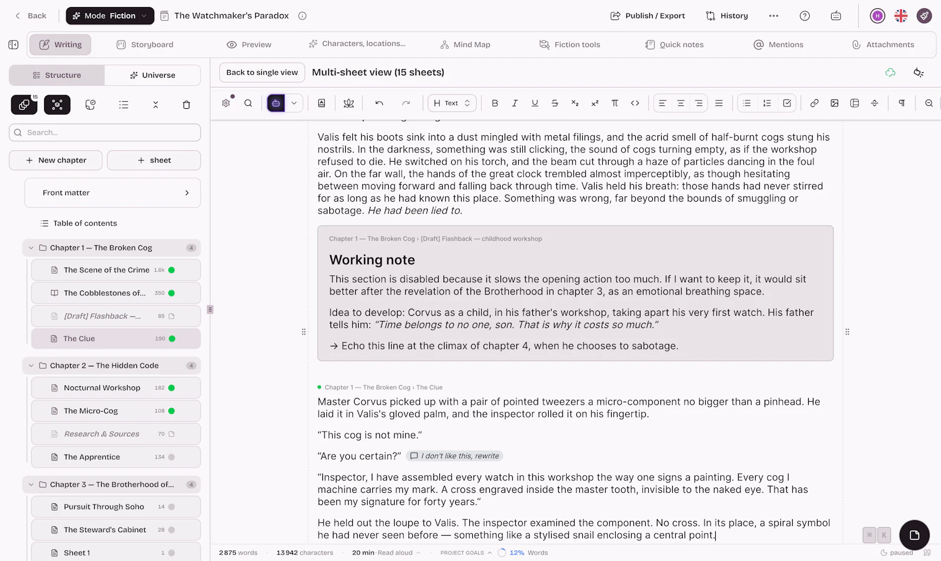Toggle status dot of The Micro-Cog
This screenshot has height=561, width=941.
point(172,411)
